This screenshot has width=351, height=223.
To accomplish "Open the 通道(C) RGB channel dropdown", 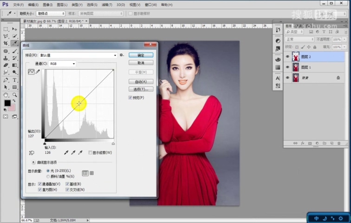I will point(62,64).
